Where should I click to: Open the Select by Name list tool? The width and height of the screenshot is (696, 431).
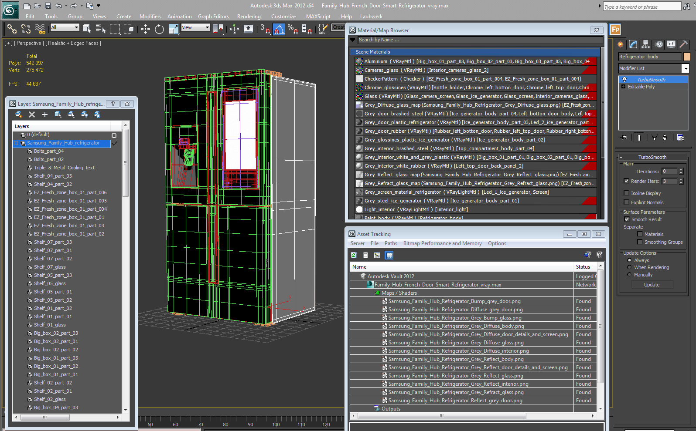[100, 29]
